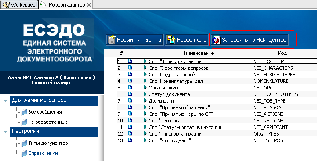Select the Для Администратора section header

54,100
